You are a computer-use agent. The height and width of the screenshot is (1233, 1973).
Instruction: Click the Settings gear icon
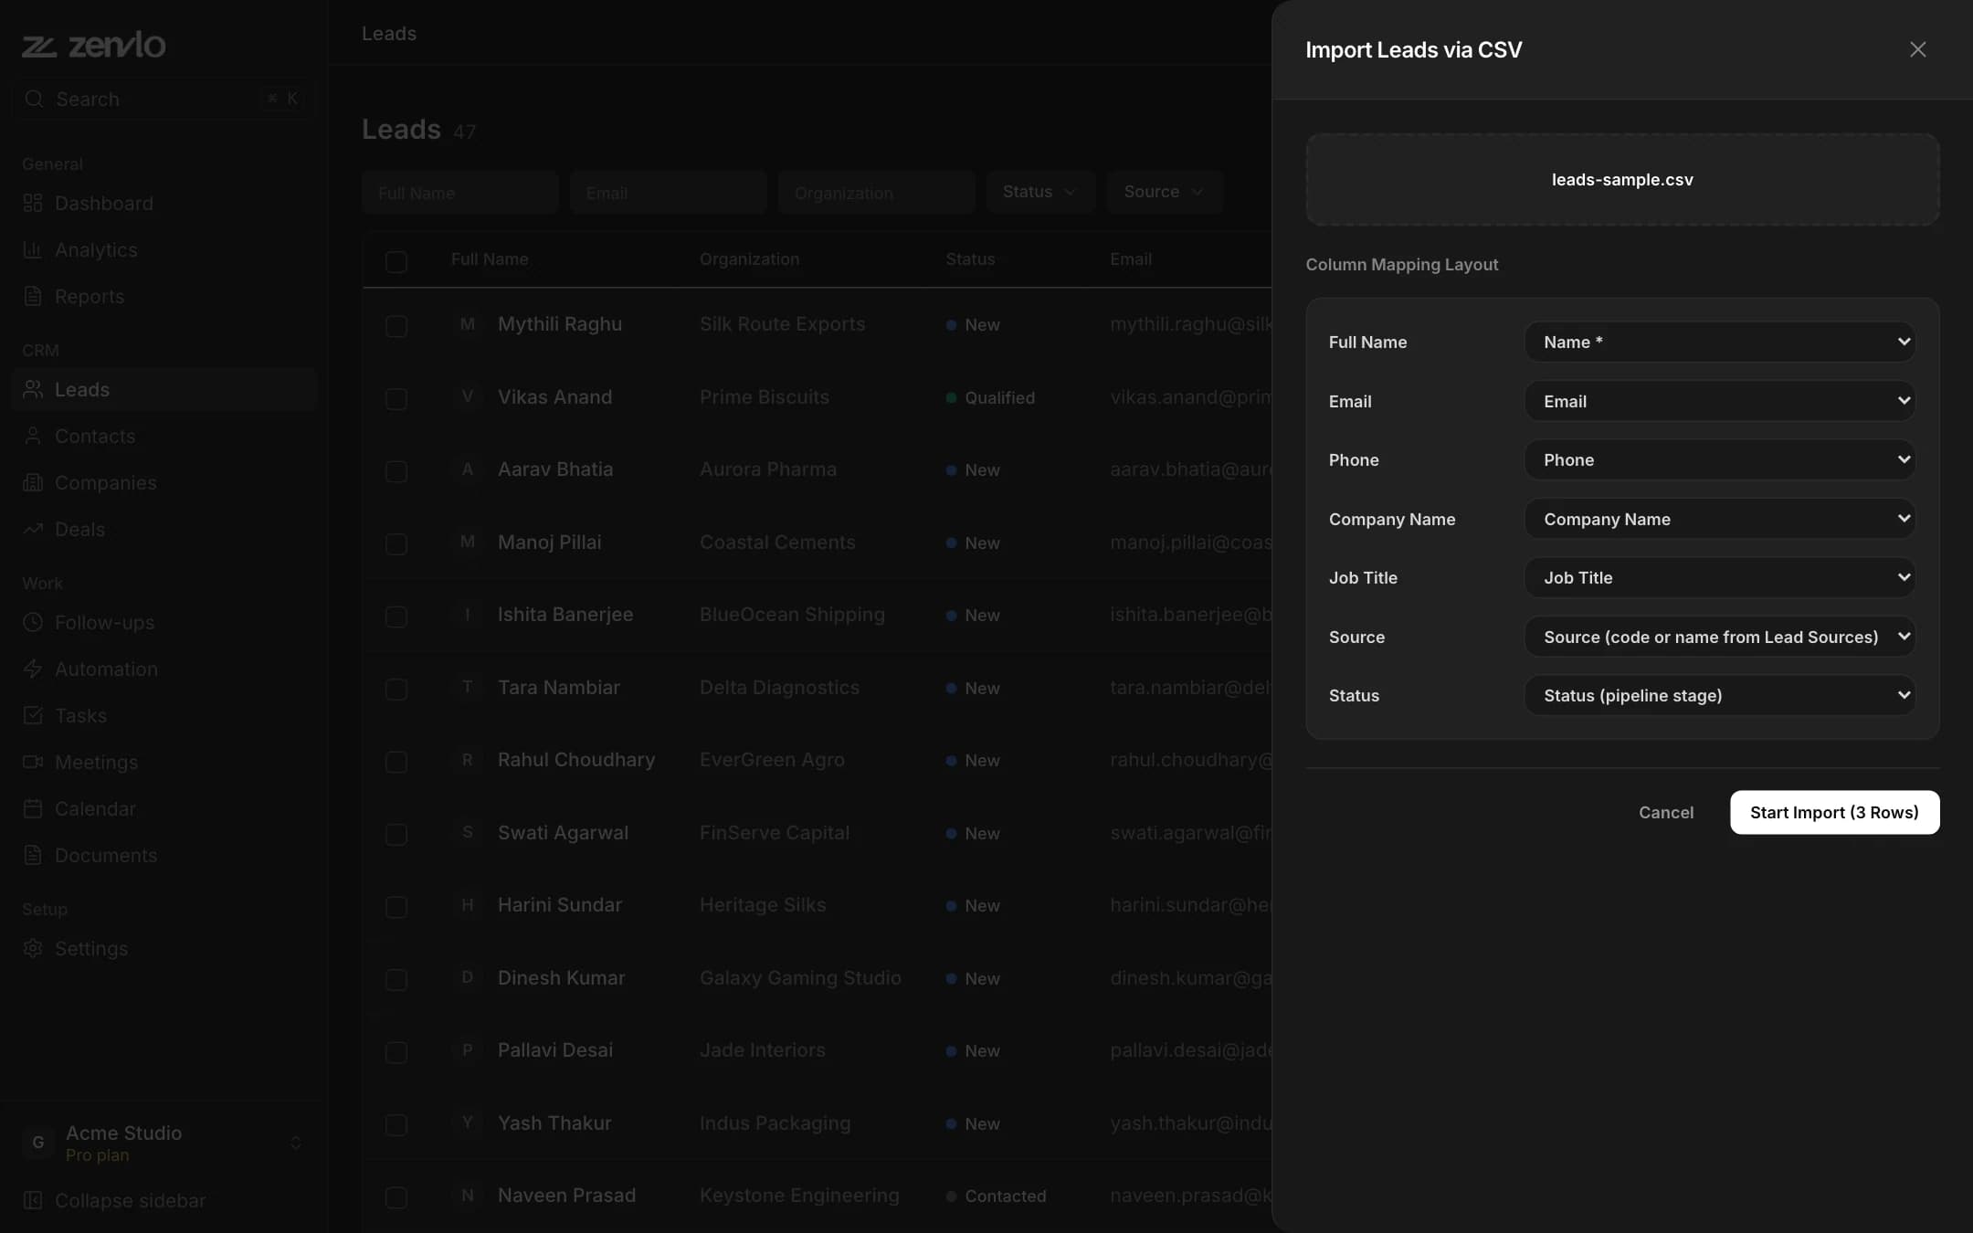33,948
